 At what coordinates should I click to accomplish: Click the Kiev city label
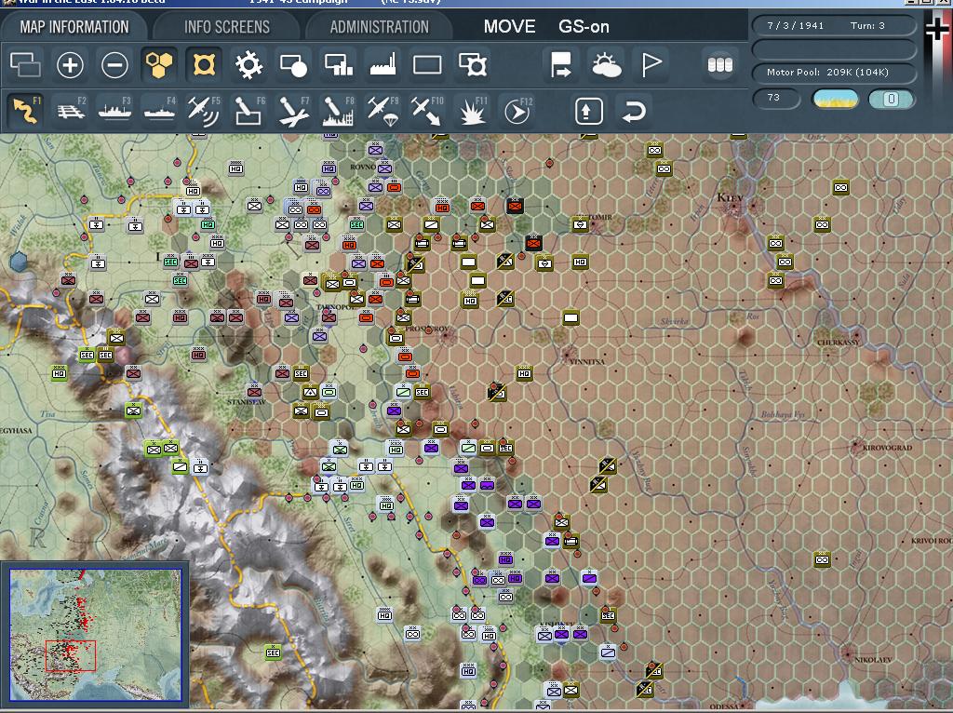(730, 197)
